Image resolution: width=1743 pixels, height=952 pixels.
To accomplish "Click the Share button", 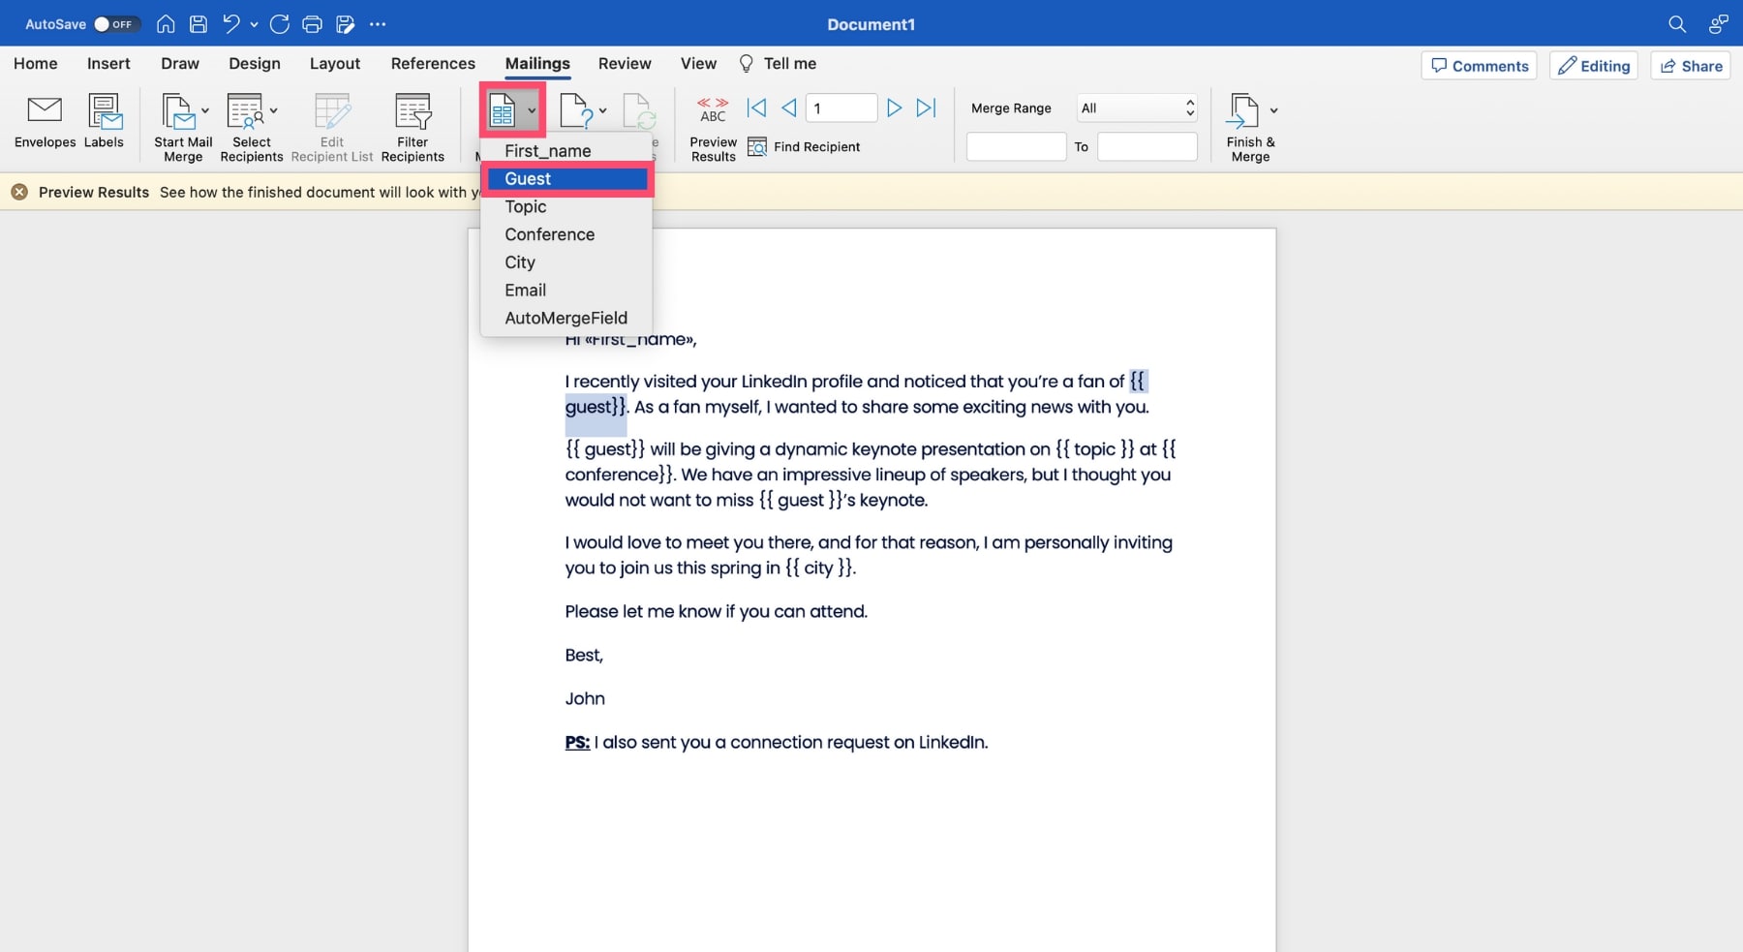I will pos(1691,66).
